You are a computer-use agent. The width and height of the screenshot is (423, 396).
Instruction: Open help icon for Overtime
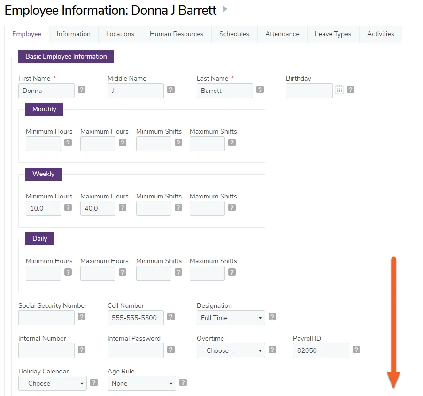tap(272, 350)
